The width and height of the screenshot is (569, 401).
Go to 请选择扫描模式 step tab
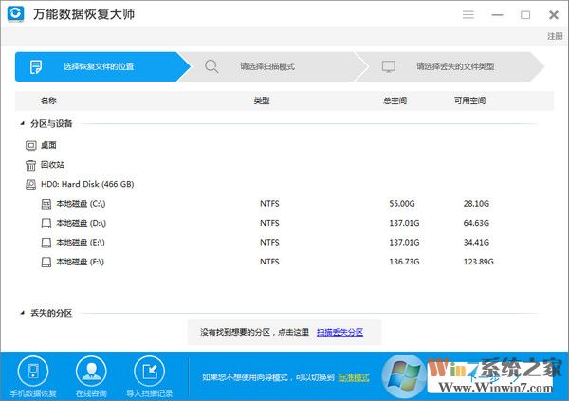point(266,66)
